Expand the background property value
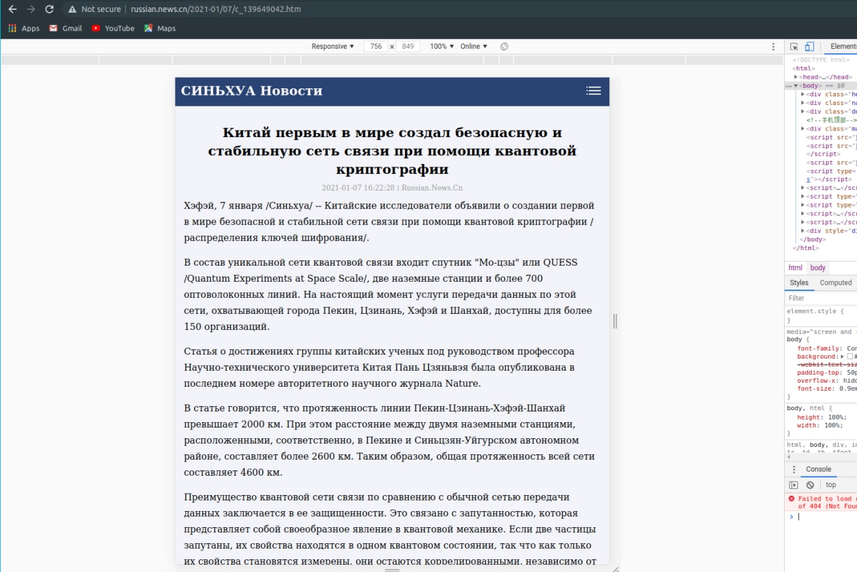Screen dimensions: 857x572 (x=842, y=357)
